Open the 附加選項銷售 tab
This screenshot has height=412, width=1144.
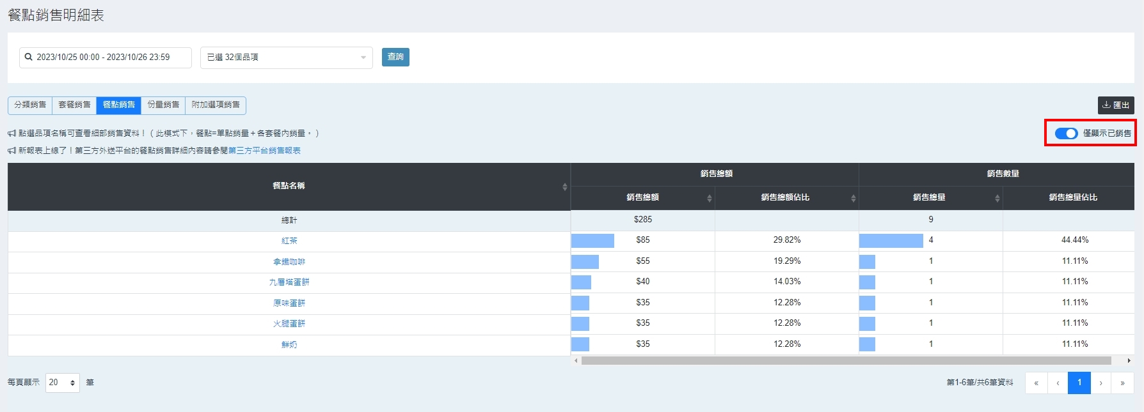point(216,105)
